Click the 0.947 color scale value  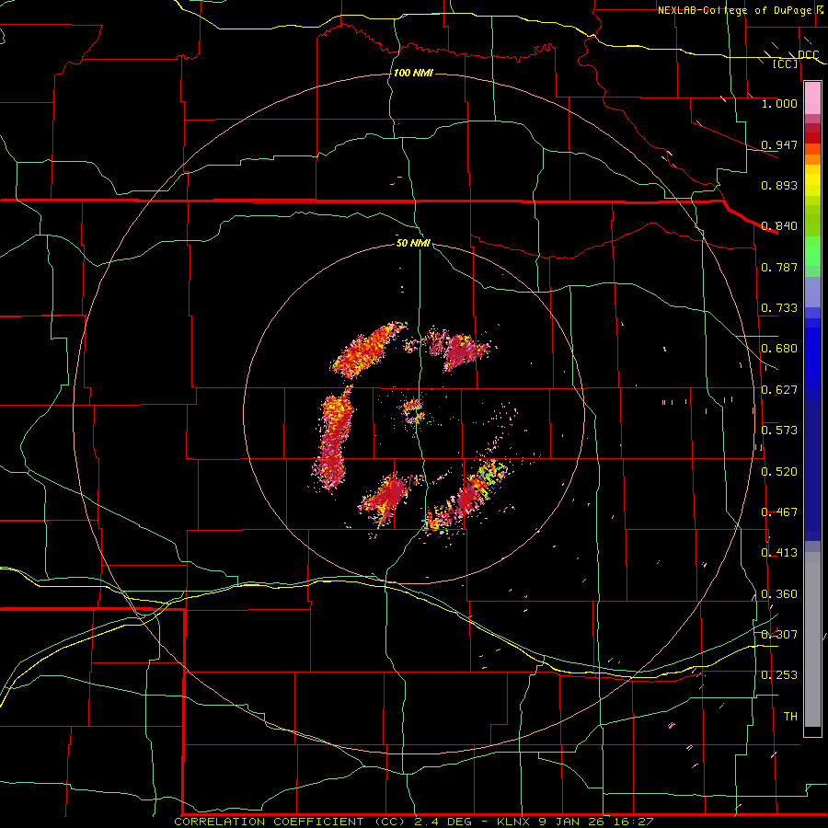(x=779, y=144)
